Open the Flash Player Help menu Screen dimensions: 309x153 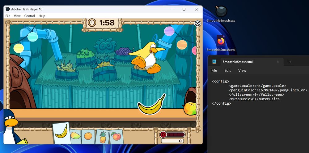42,16
